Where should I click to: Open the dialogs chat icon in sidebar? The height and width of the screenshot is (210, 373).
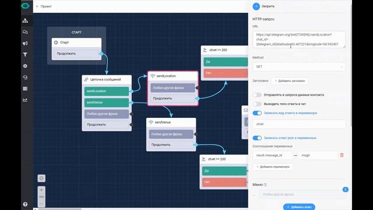[25, 32]
